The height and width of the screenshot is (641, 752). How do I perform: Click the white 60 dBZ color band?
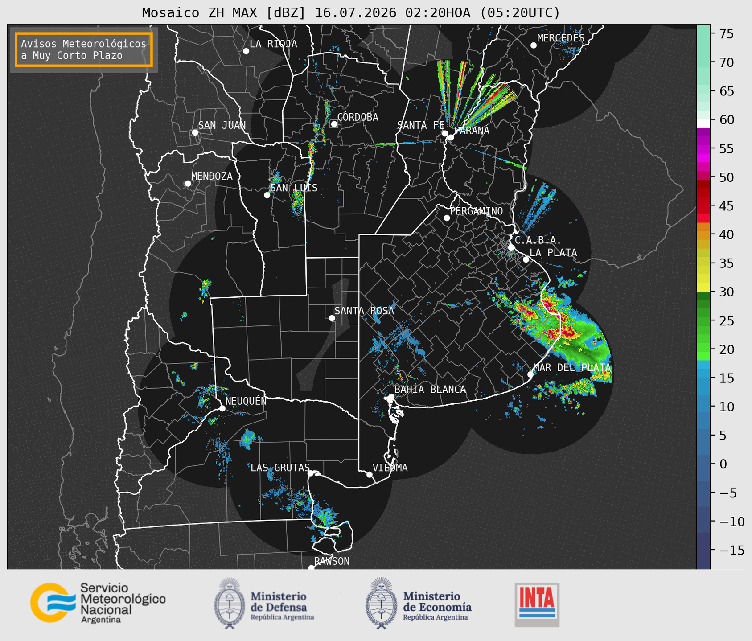coord(703,123)
